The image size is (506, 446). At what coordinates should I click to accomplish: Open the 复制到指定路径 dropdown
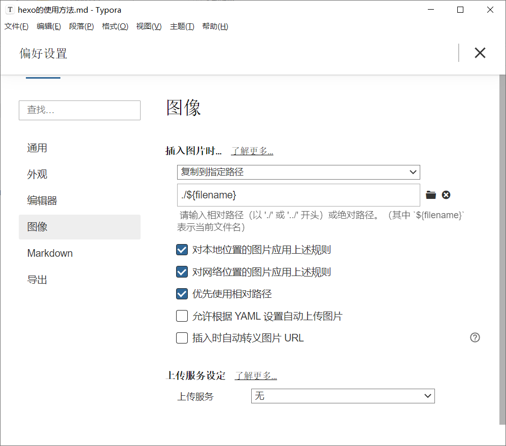pos(298,172)
